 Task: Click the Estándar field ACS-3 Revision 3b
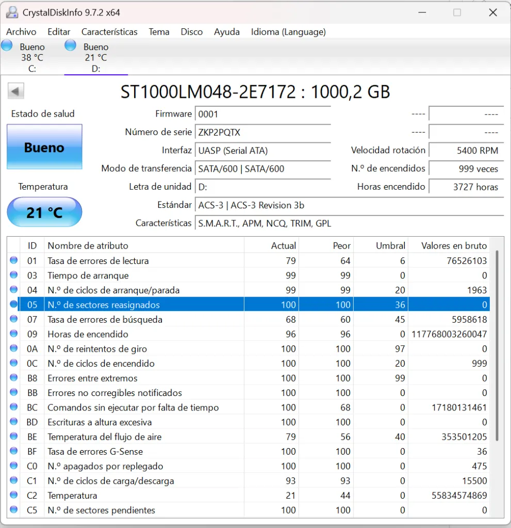[x=349, y=205]
